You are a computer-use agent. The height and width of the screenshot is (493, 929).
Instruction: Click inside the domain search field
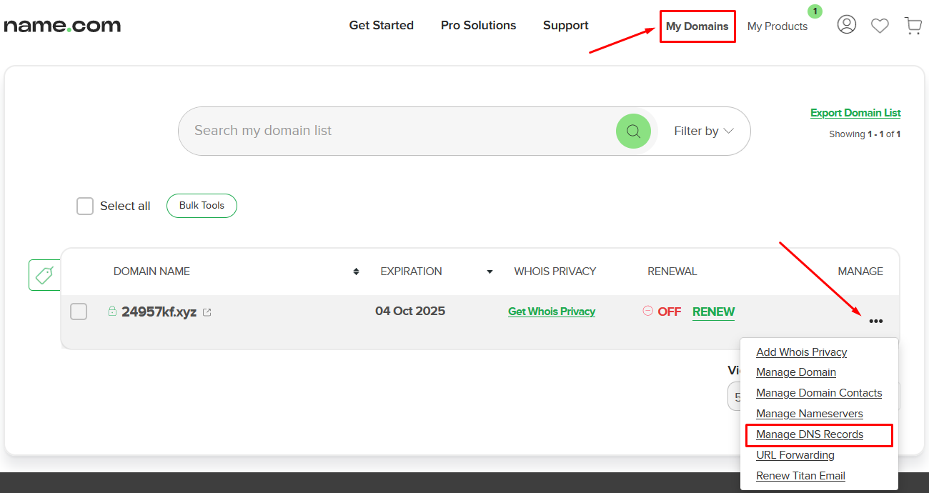tap(357, 131)
